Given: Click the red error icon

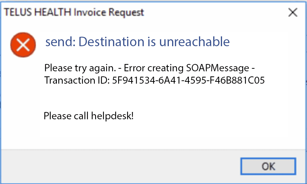Looking at the screenshot, I should click(23, 44).
